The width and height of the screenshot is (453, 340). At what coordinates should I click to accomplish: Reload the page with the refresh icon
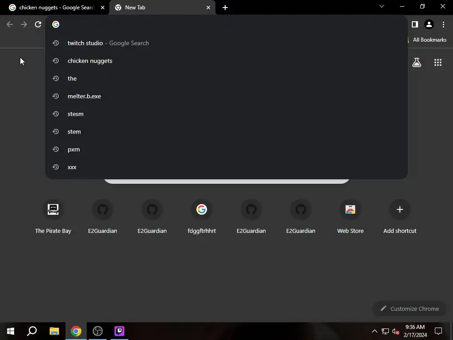pyautogui.click(x=38, y=24)
